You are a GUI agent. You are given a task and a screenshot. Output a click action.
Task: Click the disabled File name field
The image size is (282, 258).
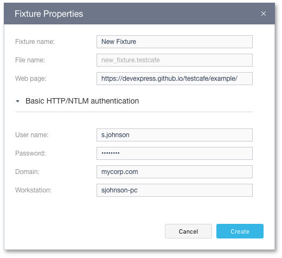pyautogui.click(x=175, y=60)
